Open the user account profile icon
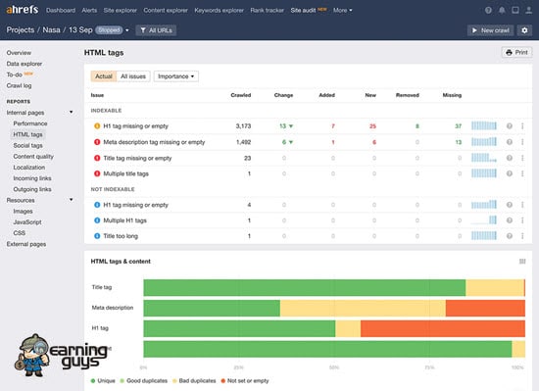Image resolution: width=539 pixels, height=391 pixels. pos(528,11)
